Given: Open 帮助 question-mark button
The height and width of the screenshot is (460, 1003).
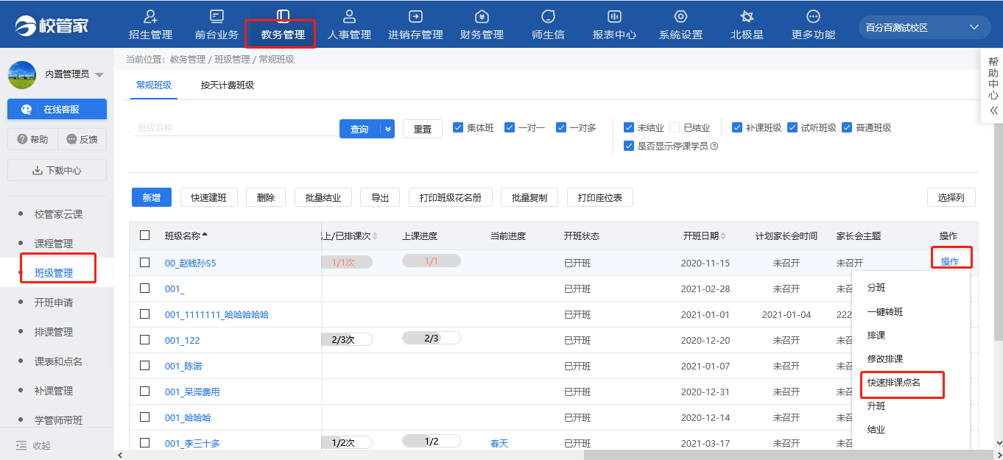Looking at the screenshot, I should pos(32,139).
